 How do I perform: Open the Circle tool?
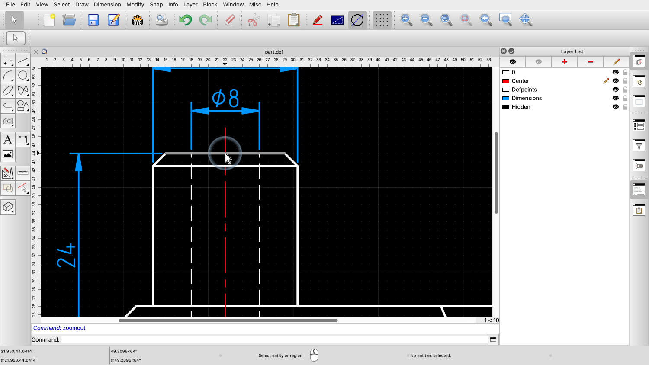pos(23,75)
